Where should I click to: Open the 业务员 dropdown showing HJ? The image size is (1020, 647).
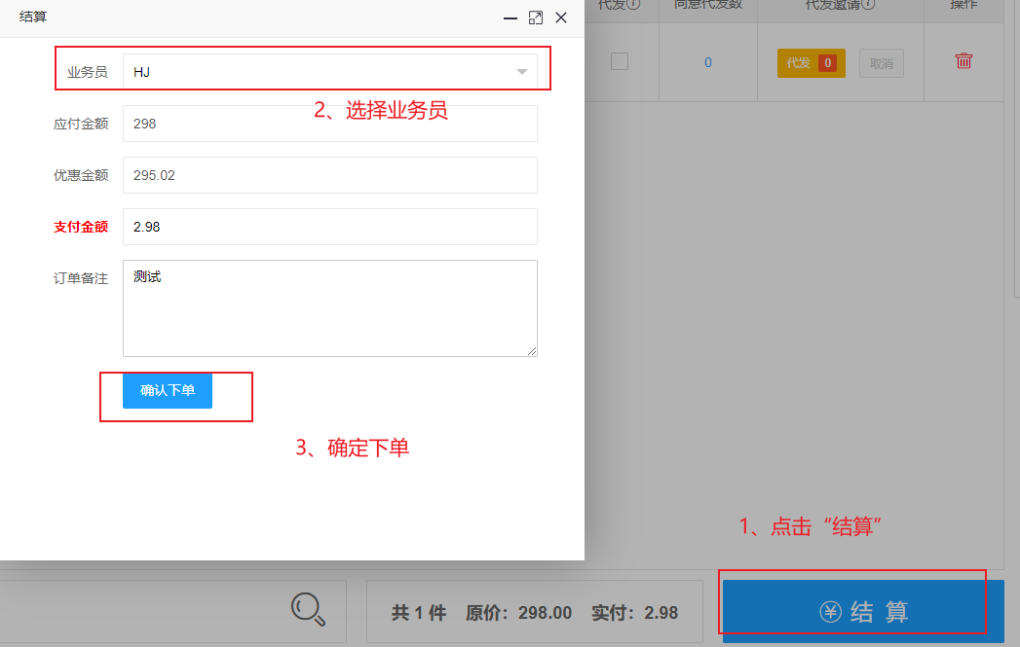(330, 71)
